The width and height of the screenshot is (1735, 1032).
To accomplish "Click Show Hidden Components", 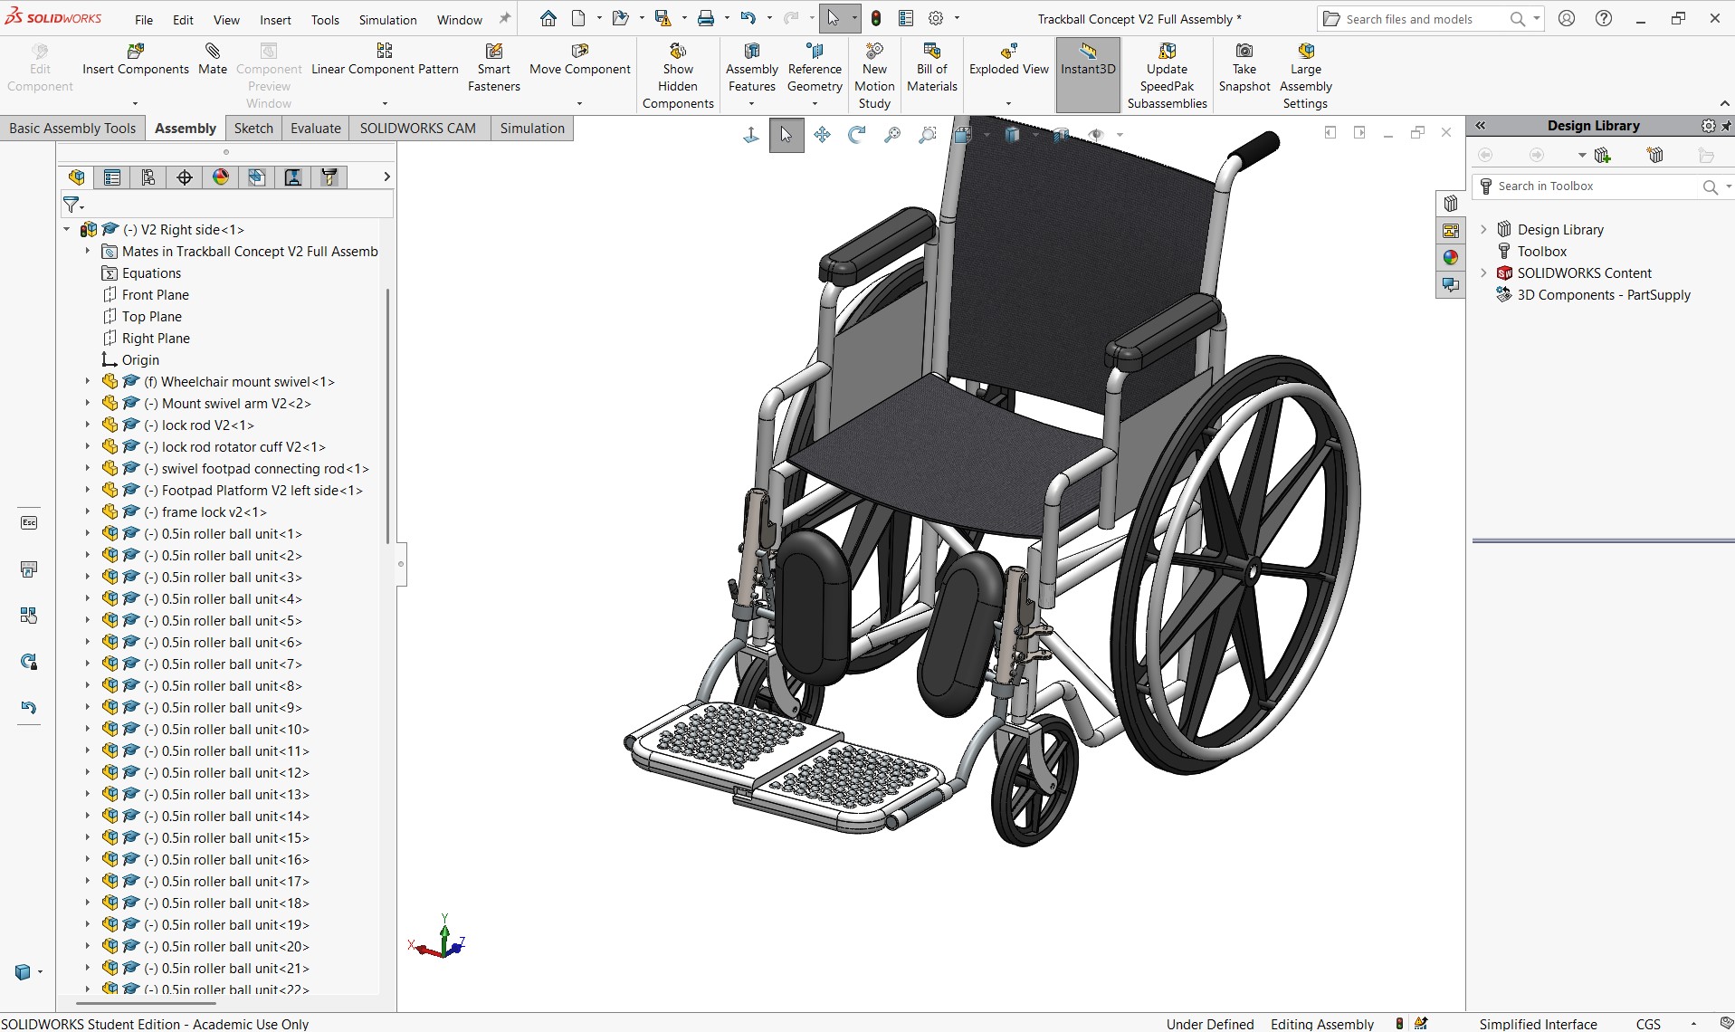I will [678, 76].
